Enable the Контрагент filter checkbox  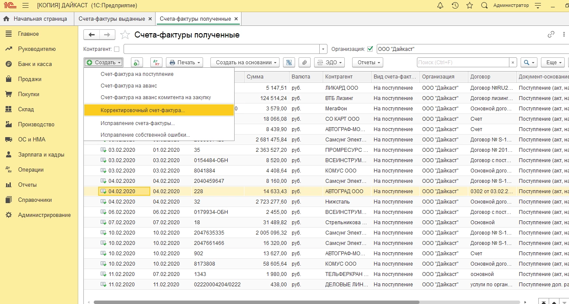click(117, 49)
